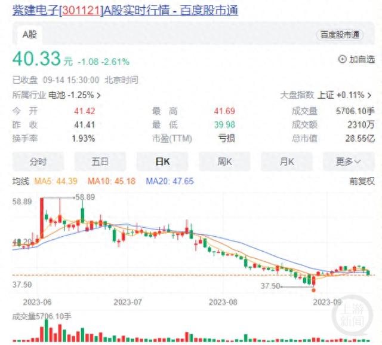This screenshot has width=382, height=345.
Task: Click the MA5: 44.39 indicator
Action: (56, 181)
